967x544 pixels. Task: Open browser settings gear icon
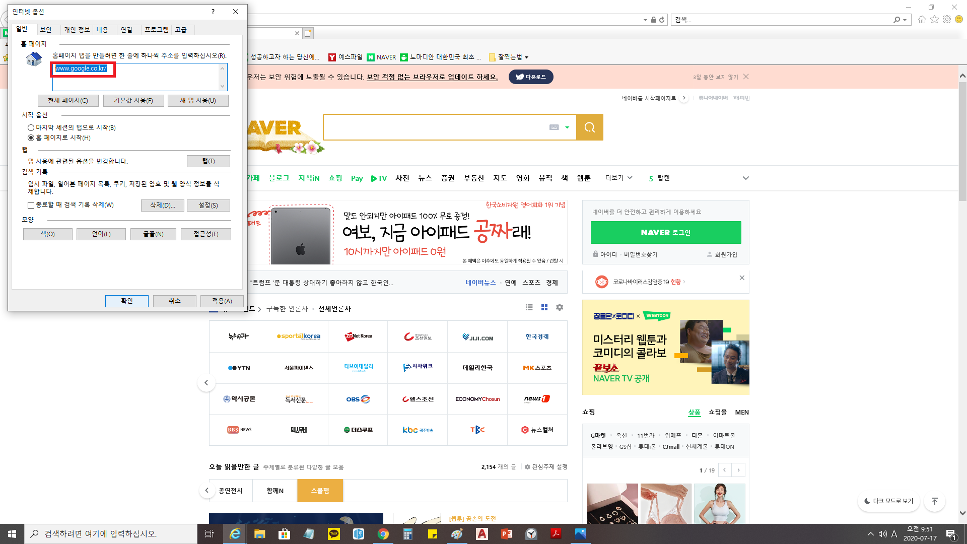(947, 20)
